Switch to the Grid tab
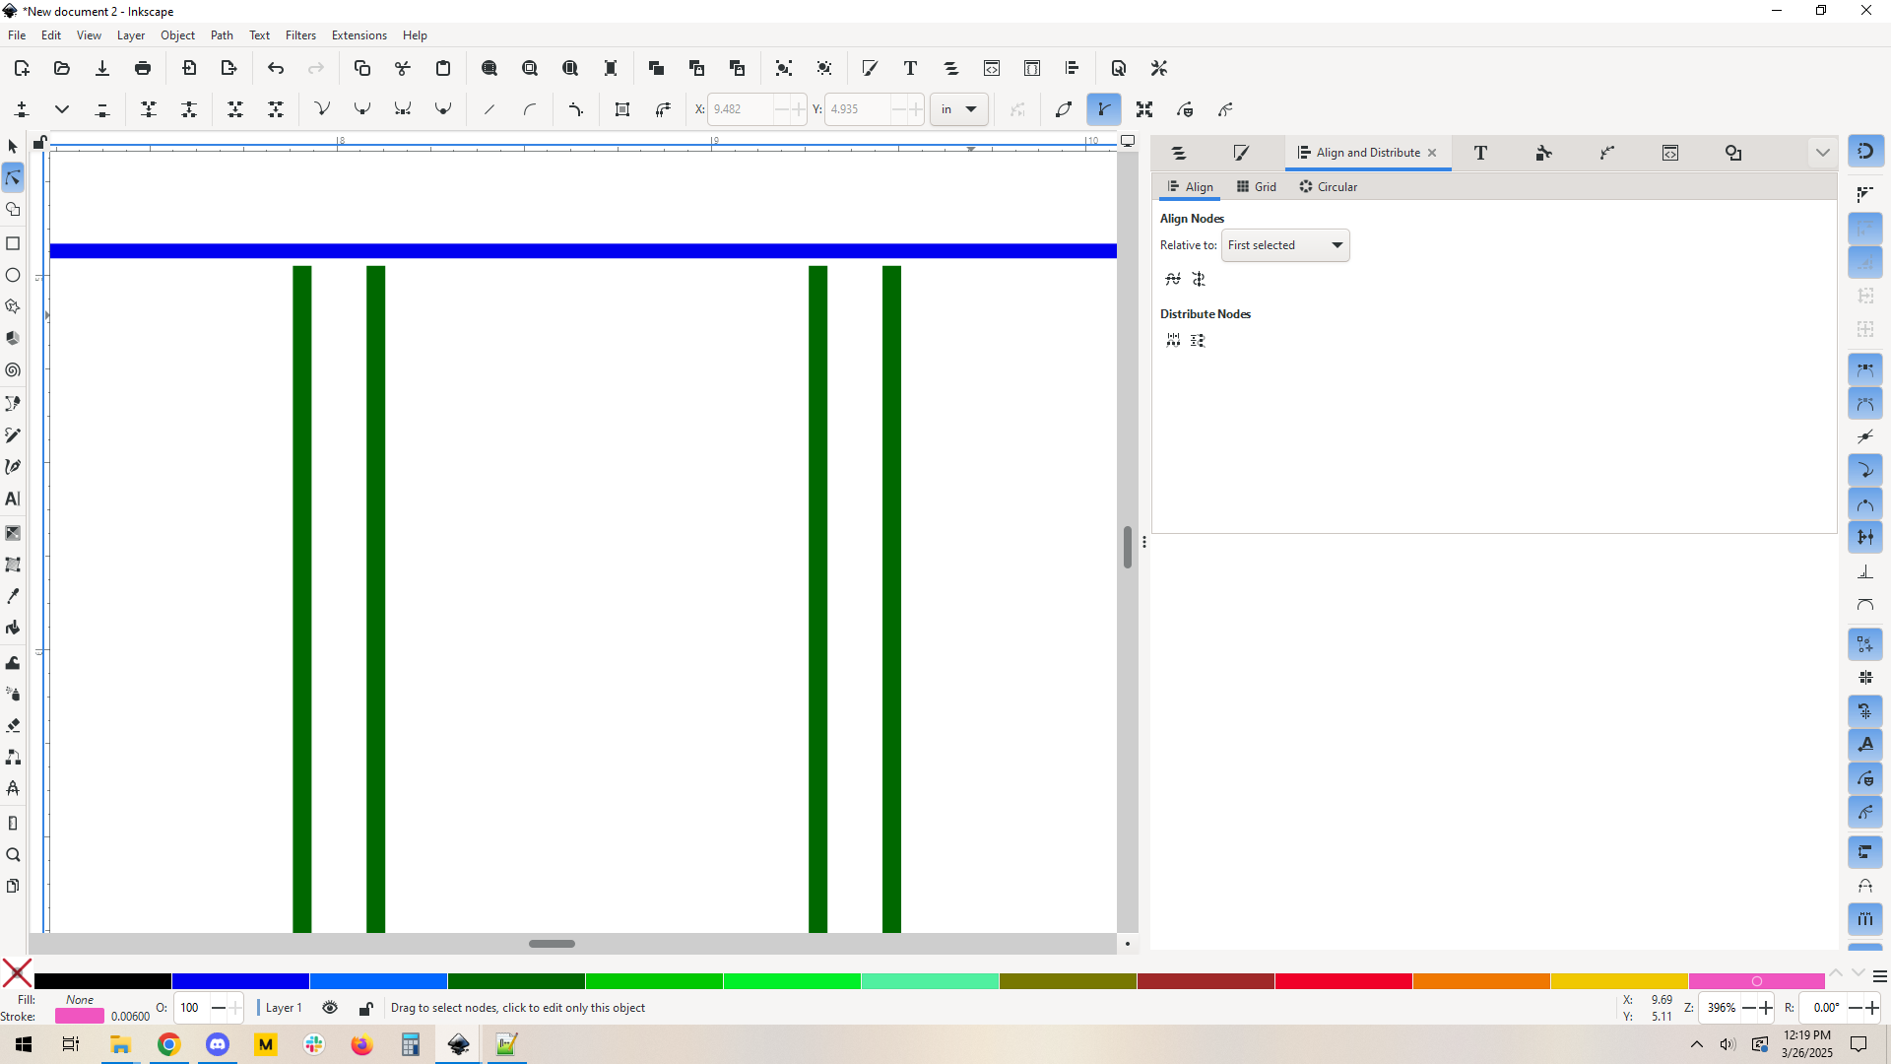Image resolution: width=1891 pixels, height=1064 pixels. [x=1256, y=187]
